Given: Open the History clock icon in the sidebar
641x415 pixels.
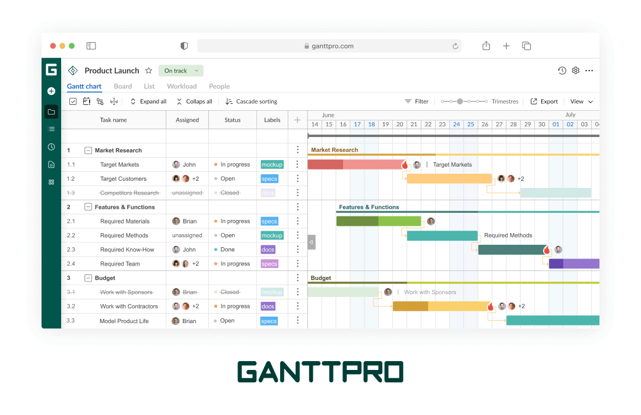Looking at the screenshot, I should coord(51,146).
